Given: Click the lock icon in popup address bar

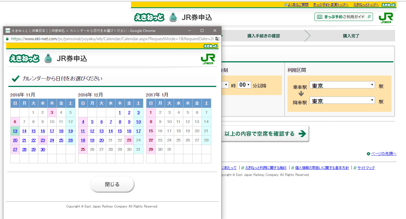Looking at the screenshot, I should click(x=7, y=39).
